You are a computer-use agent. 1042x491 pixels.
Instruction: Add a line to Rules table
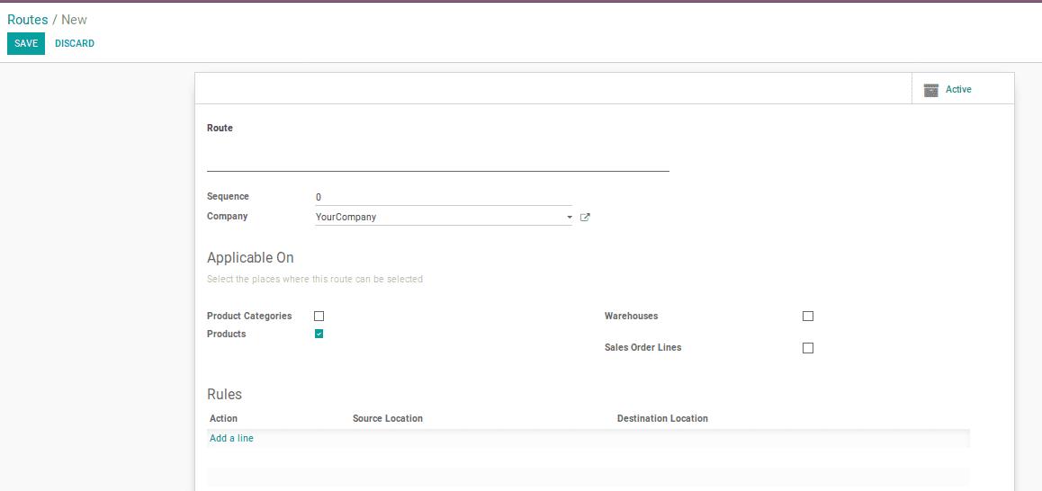coord(231,439)
